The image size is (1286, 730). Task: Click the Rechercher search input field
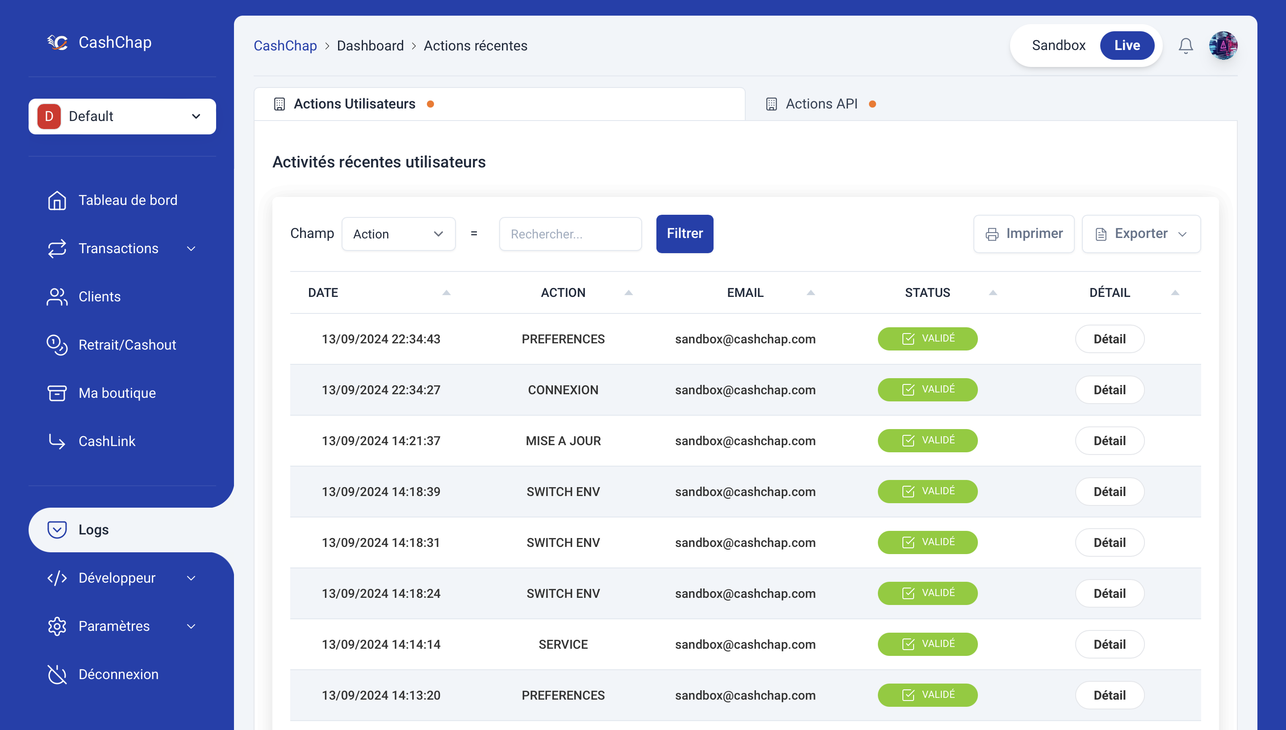pyautogui.click(x=570, y=234)
